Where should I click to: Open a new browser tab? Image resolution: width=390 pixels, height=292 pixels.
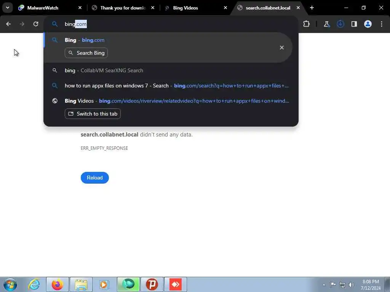(x=312, y=8)
